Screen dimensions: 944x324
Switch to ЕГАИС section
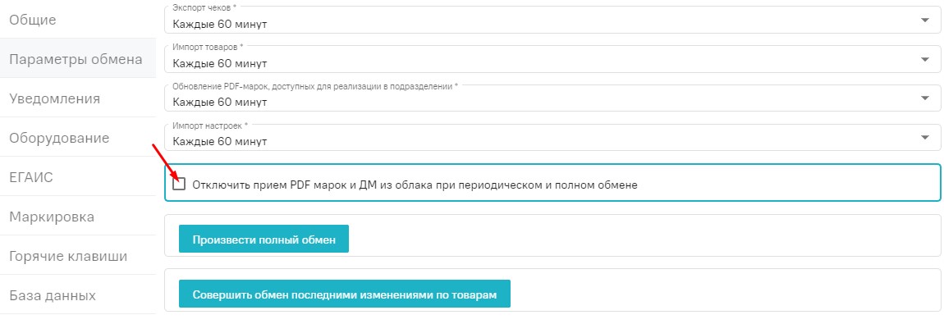click(78, 176)
